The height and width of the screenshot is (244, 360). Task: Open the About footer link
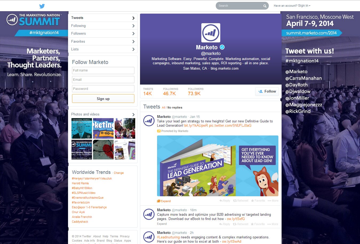click(97, 237)
